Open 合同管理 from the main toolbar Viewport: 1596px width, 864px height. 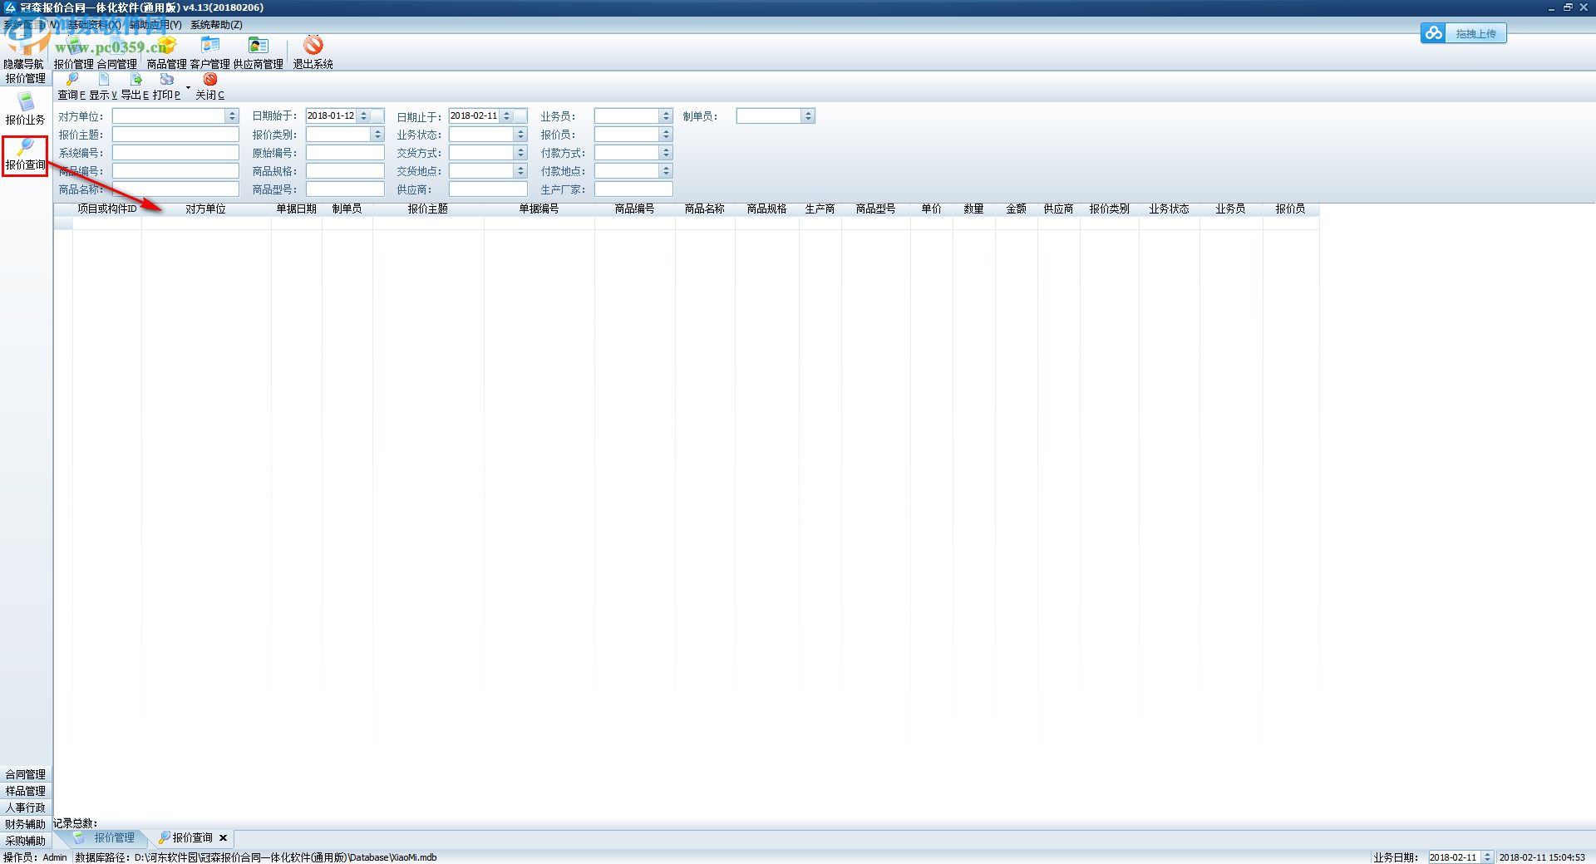(116, 52)
